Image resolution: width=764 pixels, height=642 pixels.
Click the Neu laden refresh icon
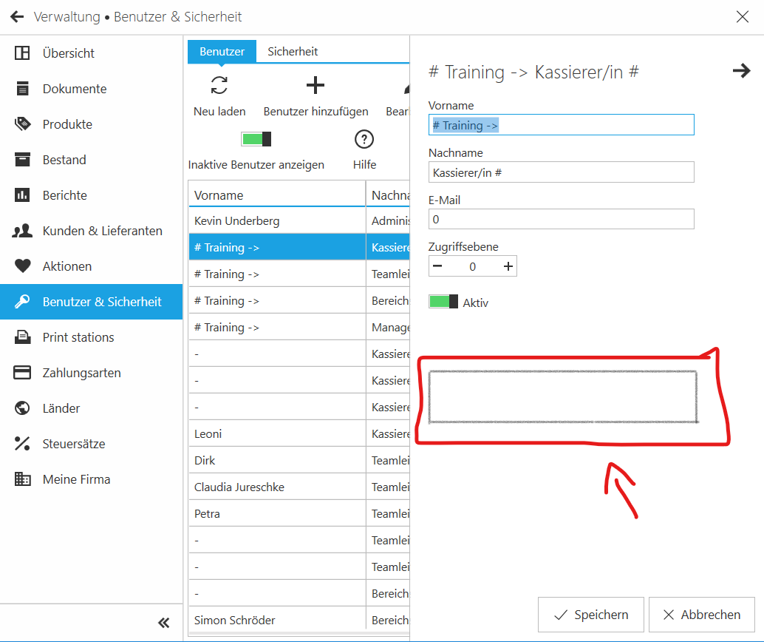click(x=219, y=86)
